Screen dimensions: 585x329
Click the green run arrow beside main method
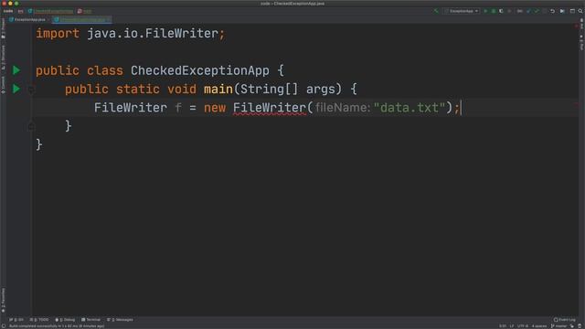16,89
